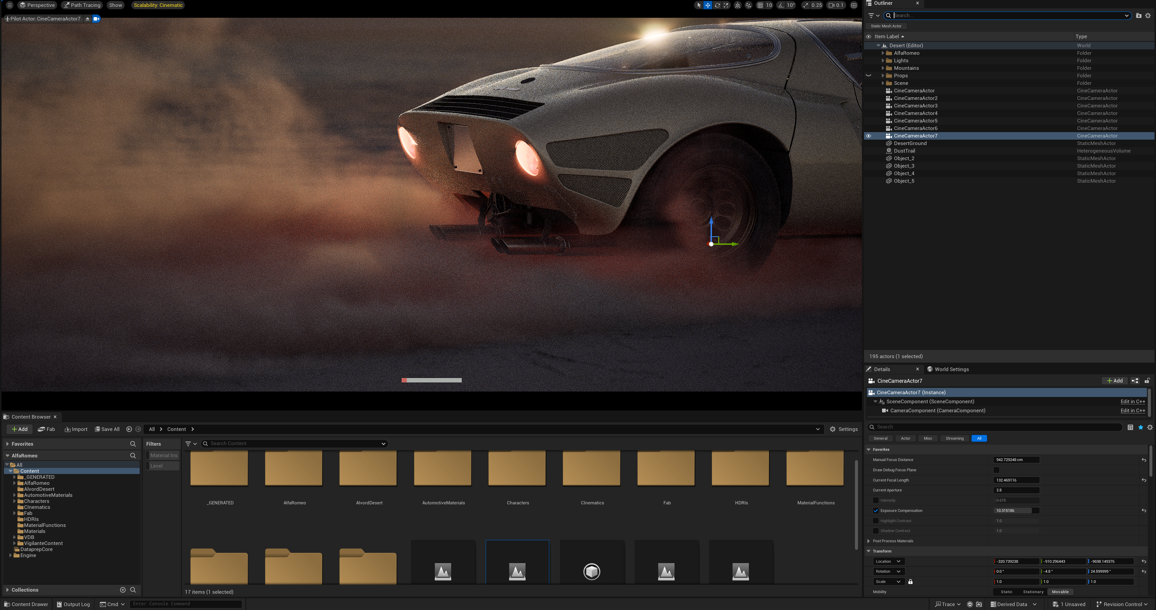Screen dimensions: 1156x610
Task: Click the Save All button
Action: 107,429
